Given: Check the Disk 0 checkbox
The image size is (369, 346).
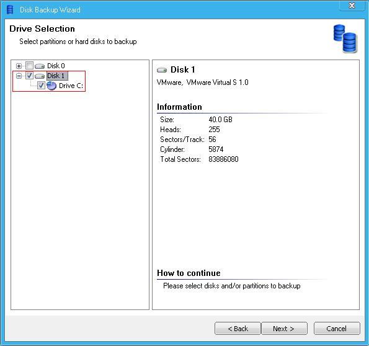Looking at the screenshot, I should 29,66.
